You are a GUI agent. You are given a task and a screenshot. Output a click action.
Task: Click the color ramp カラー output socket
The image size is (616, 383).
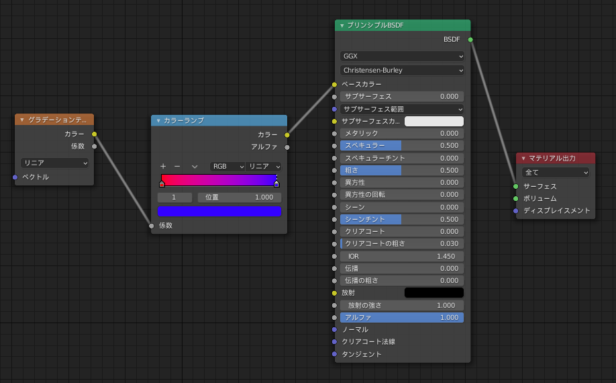(287, 135)
